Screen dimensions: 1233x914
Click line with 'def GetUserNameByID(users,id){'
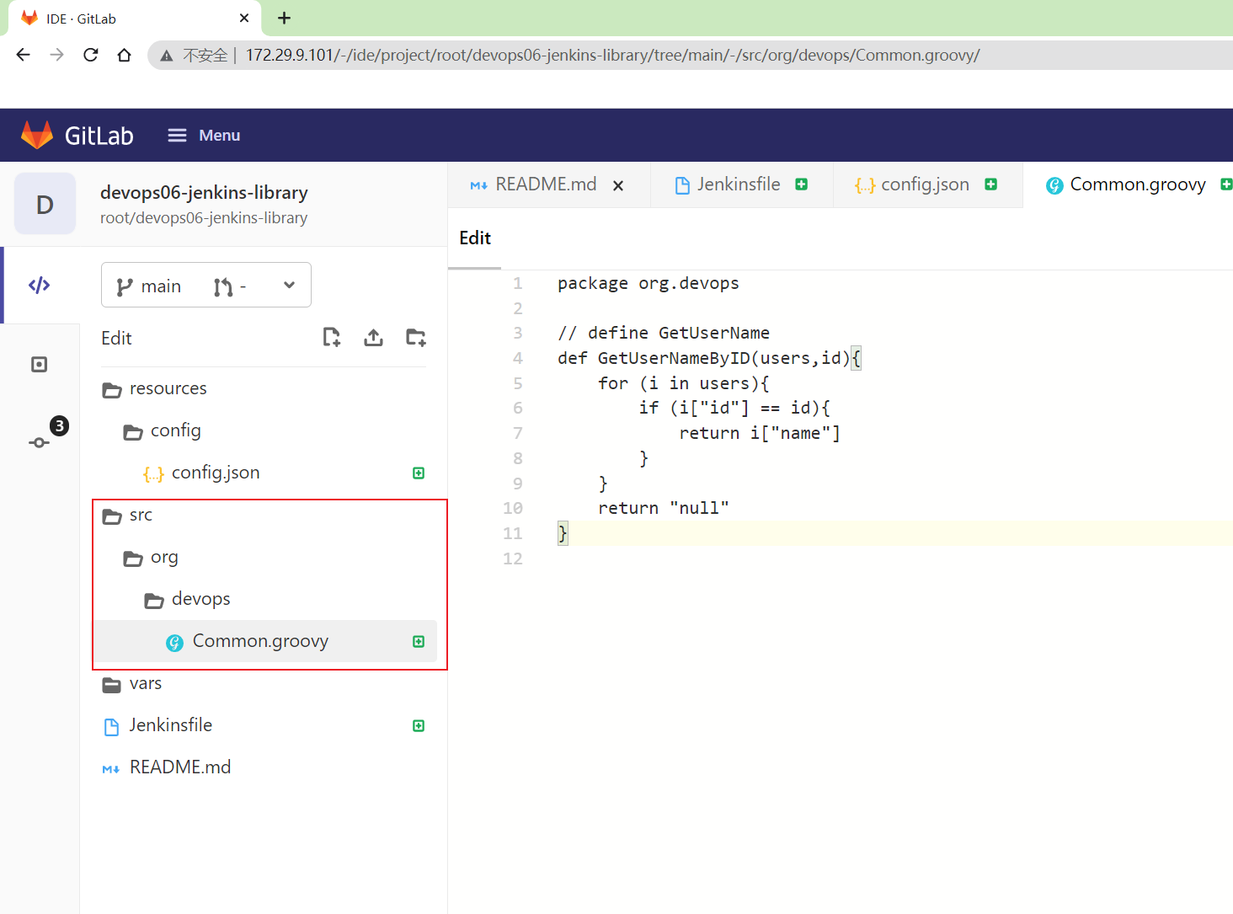pyautogui.click(x=709, y=359)
